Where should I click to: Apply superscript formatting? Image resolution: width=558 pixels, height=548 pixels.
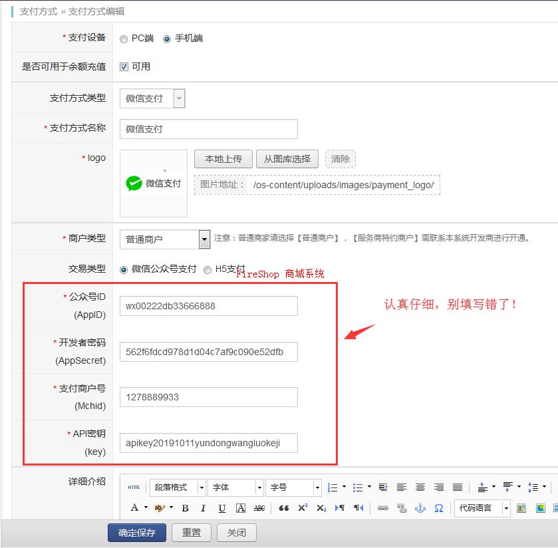(303, 508)
